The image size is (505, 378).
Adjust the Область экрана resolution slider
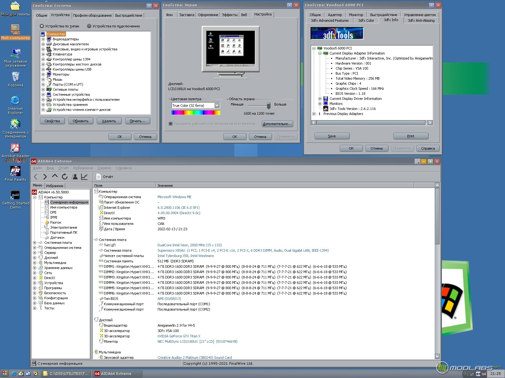269,105
